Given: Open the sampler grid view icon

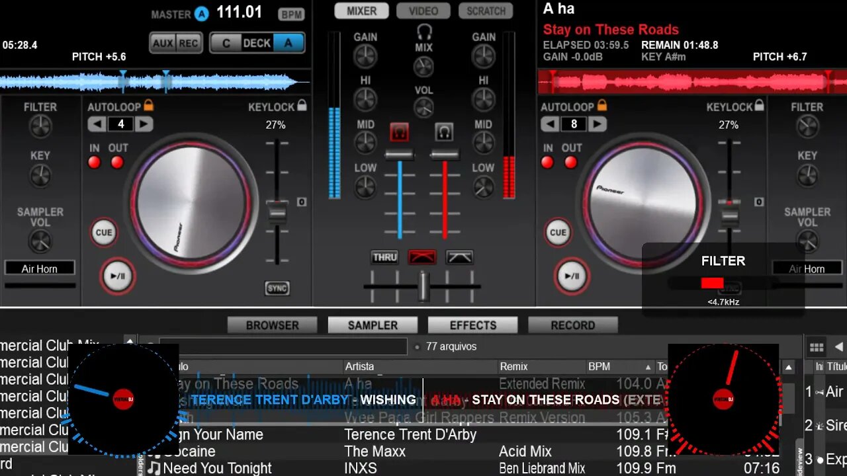Looking at the screenshot, I should 817,347.
